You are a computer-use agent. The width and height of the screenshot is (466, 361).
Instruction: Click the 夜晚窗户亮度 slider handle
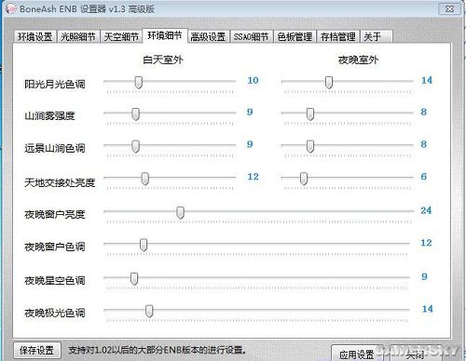click(x=180, y=212)
